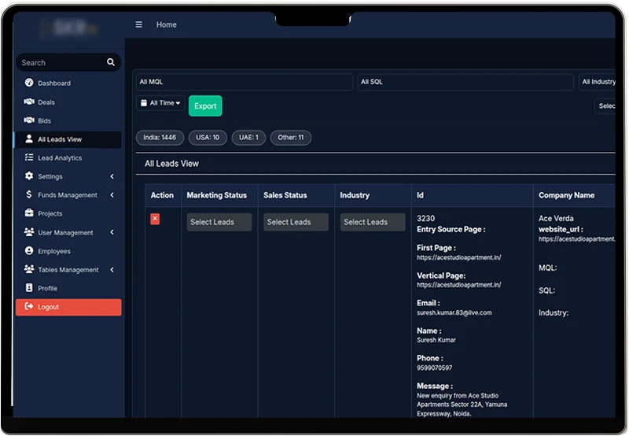Viewport: 629px width, 436px height.
Task: Click the Tables Management people icon
Action: coord(29,269)
